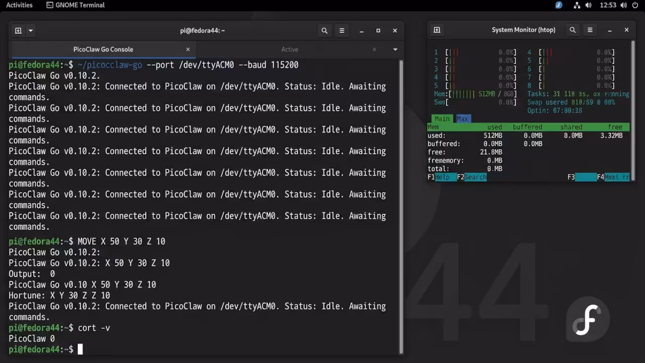The image size is (645, 363).
Task: Click F2 Search in htop
Action: pos(472,177)
